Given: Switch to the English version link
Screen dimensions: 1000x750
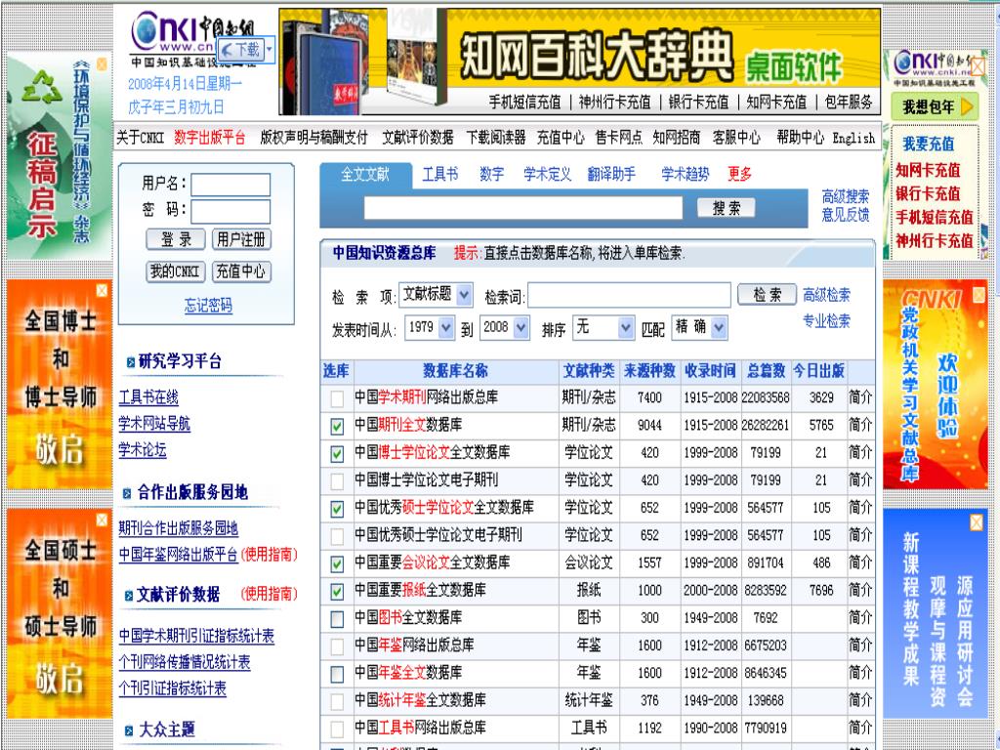Looking at the screenshot, I should (854, 138).
